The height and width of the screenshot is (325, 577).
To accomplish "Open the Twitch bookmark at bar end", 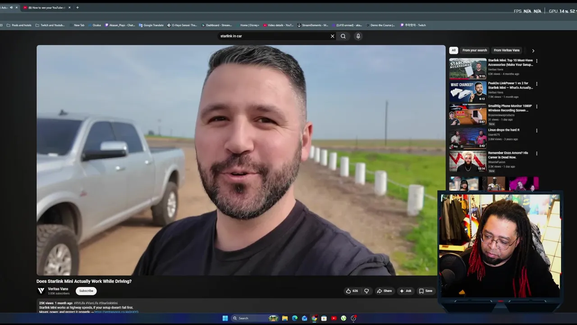I will point(413,25).
